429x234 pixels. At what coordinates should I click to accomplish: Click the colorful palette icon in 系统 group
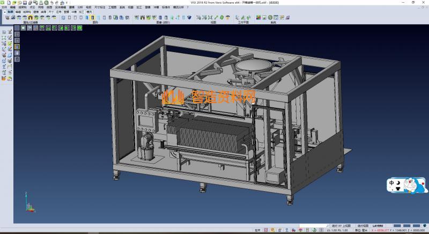(x=258, y=18)
